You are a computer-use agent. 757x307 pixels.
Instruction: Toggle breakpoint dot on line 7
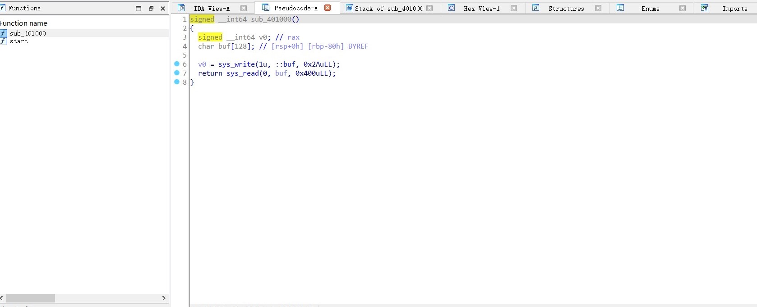point(177,73)
